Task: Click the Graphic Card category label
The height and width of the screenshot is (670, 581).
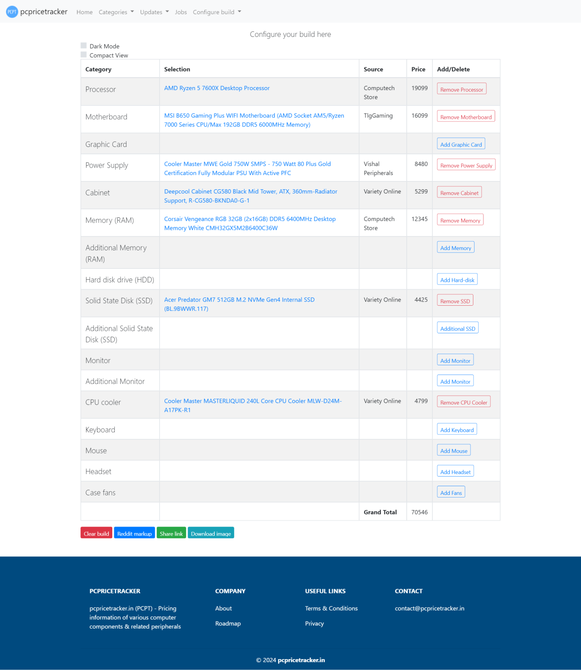Action: tap(106, 144)
